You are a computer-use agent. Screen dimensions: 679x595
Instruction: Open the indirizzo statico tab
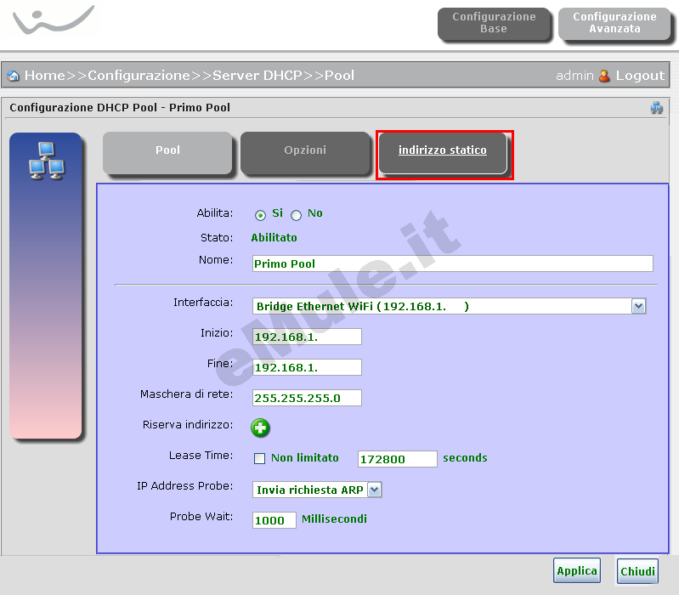[443, 153]
